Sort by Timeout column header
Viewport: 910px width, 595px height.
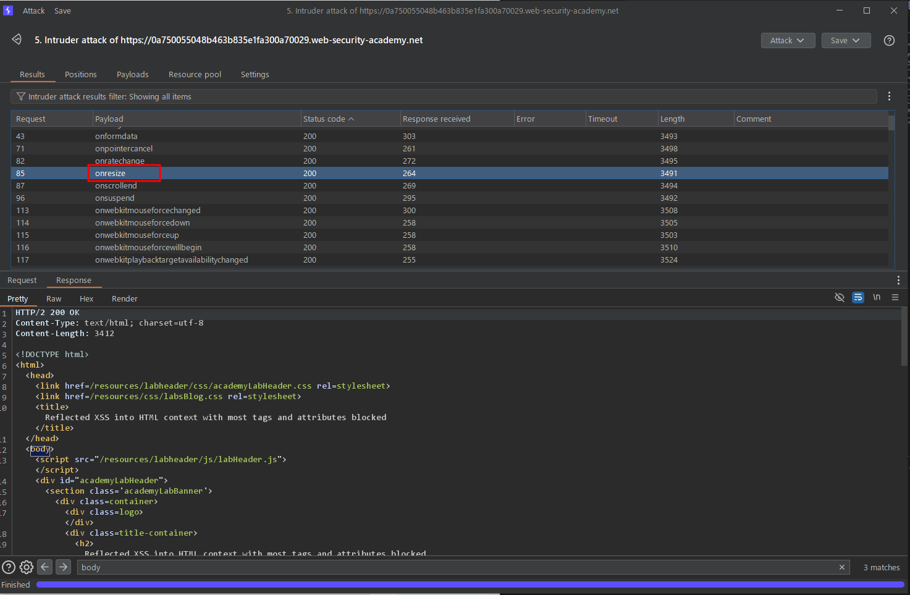(622, 119)
